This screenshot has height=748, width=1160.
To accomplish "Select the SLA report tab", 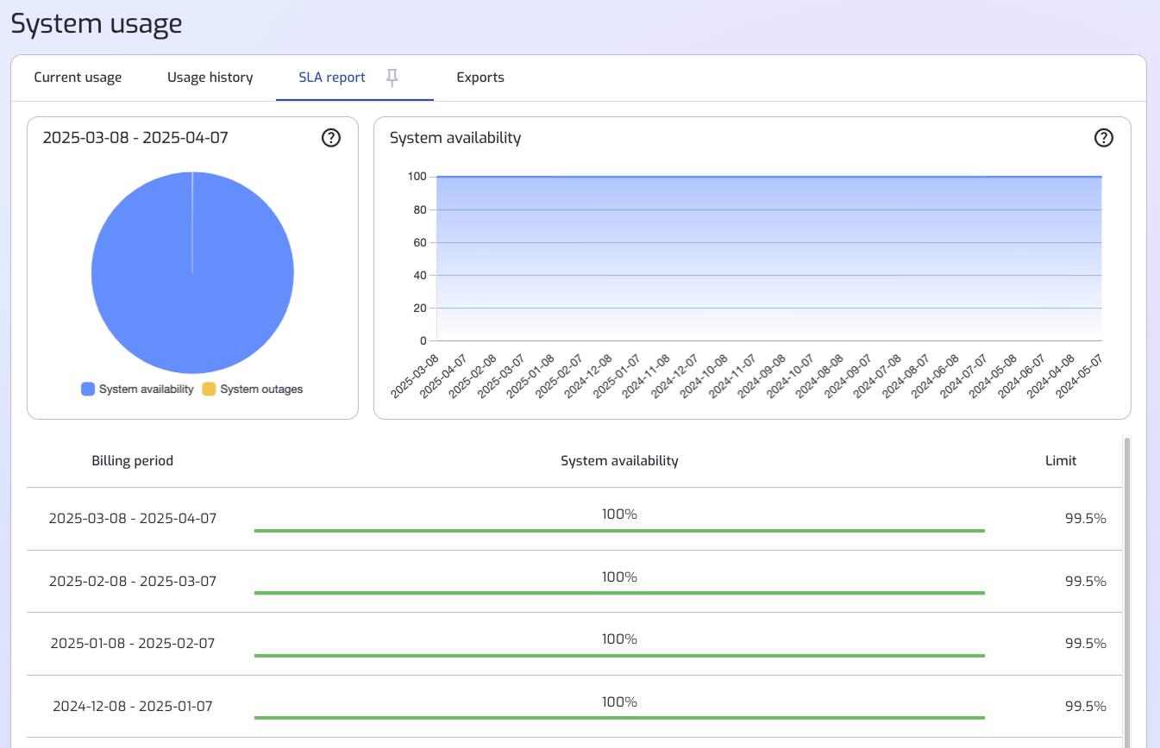I will click(332, 78).
